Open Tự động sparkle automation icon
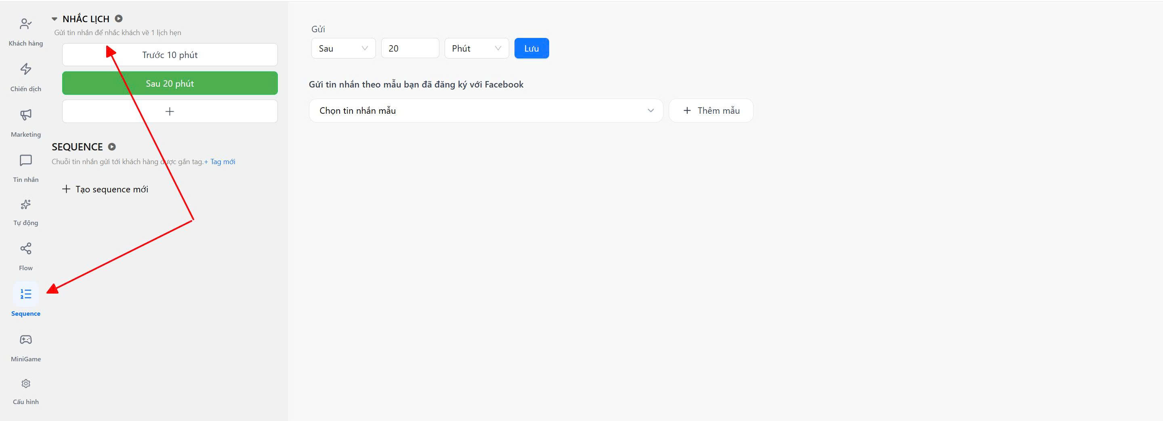The width and height of the screenshot is (1163, 421). click(x=26, y=204)
